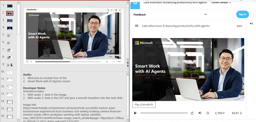The width and height of the screenshot is (256, 122).
Task: Click the small play icon in slide mockup
Action: 31,62
